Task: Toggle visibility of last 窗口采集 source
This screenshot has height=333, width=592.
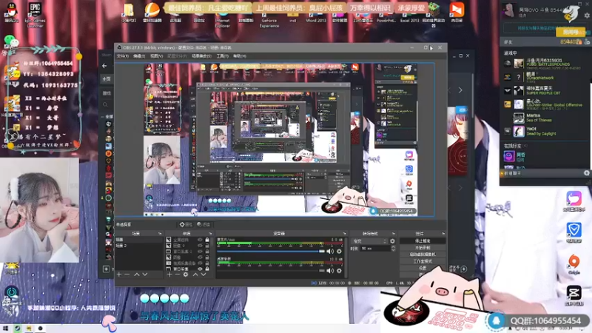Action: coord(200,269)
